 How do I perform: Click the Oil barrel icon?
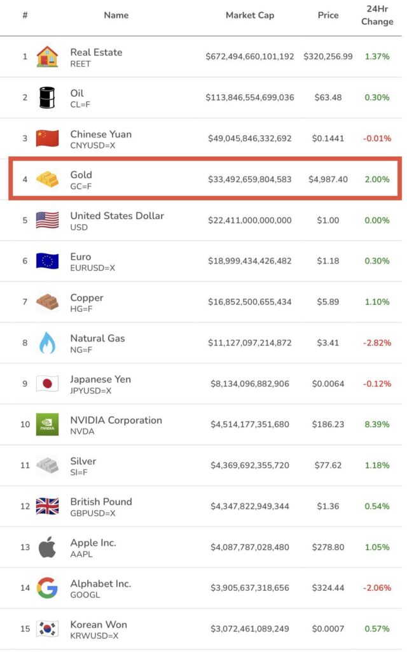coord(47,97)
